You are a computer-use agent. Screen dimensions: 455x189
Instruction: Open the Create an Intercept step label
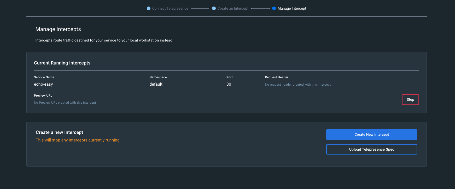(233, 9)
